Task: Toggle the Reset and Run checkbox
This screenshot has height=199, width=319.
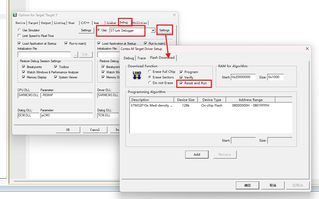Action: coord(181,83)
